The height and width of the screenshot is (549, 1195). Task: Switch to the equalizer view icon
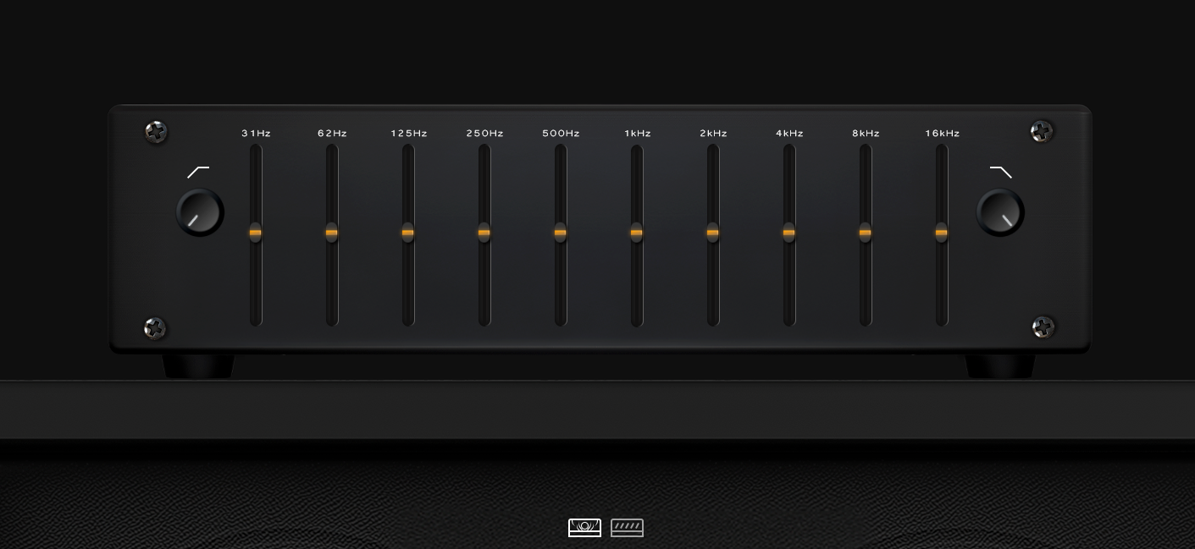627,528
